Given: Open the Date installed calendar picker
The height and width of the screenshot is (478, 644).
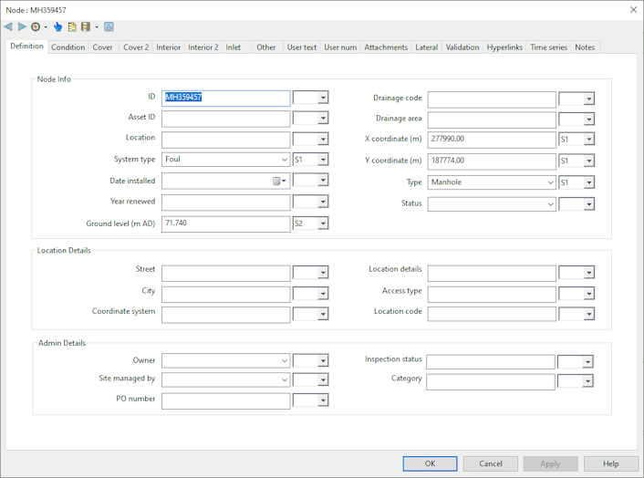Looking at the screenshot, I should (x=278, y=182).
